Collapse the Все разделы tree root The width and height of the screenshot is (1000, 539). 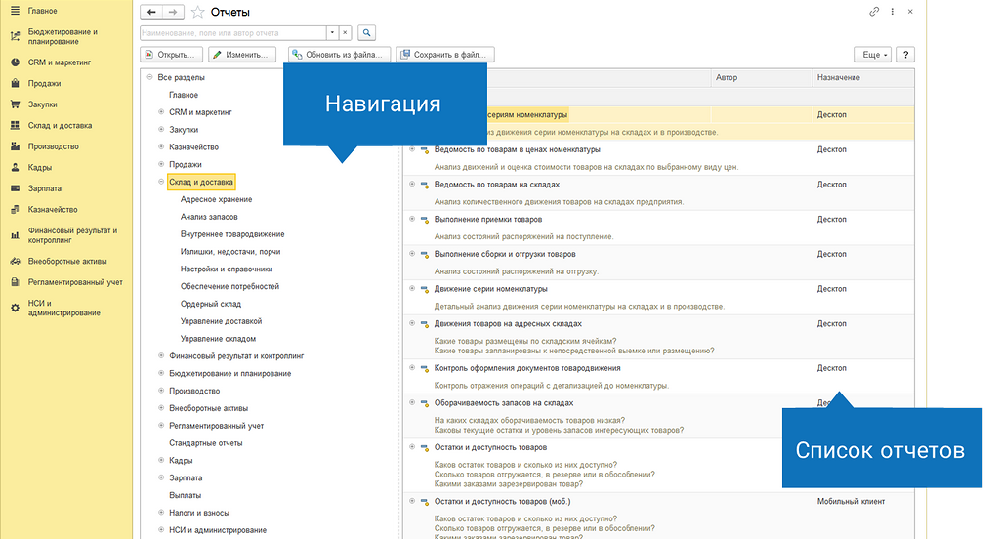(x=149, y=77)
